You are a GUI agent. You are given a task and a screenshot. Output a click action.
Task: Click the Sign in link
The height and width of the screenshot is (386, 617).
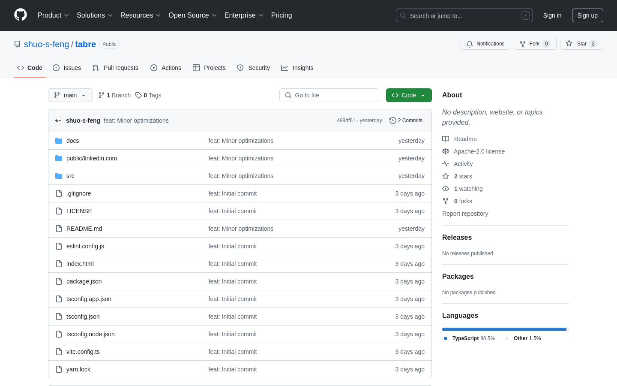click(x=552, y=15)
